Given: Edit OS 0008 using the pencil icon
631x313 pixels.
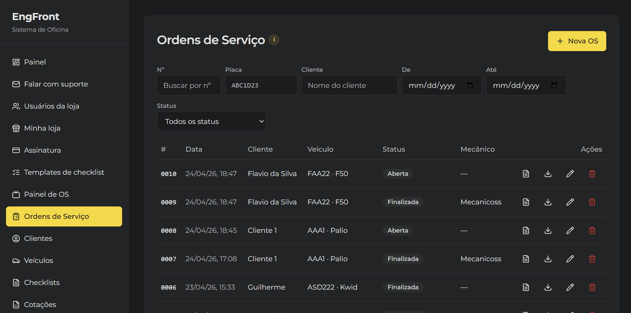Looking at the screenshot, I should [570, 230].
